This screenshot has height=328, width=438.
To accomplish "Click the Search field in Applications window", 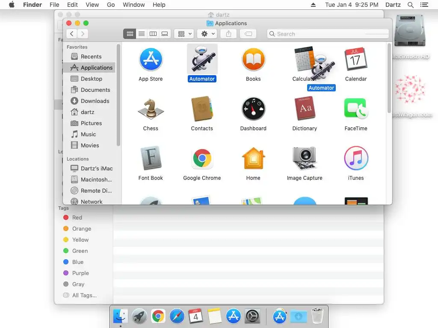I will click(x=328, y=34).
